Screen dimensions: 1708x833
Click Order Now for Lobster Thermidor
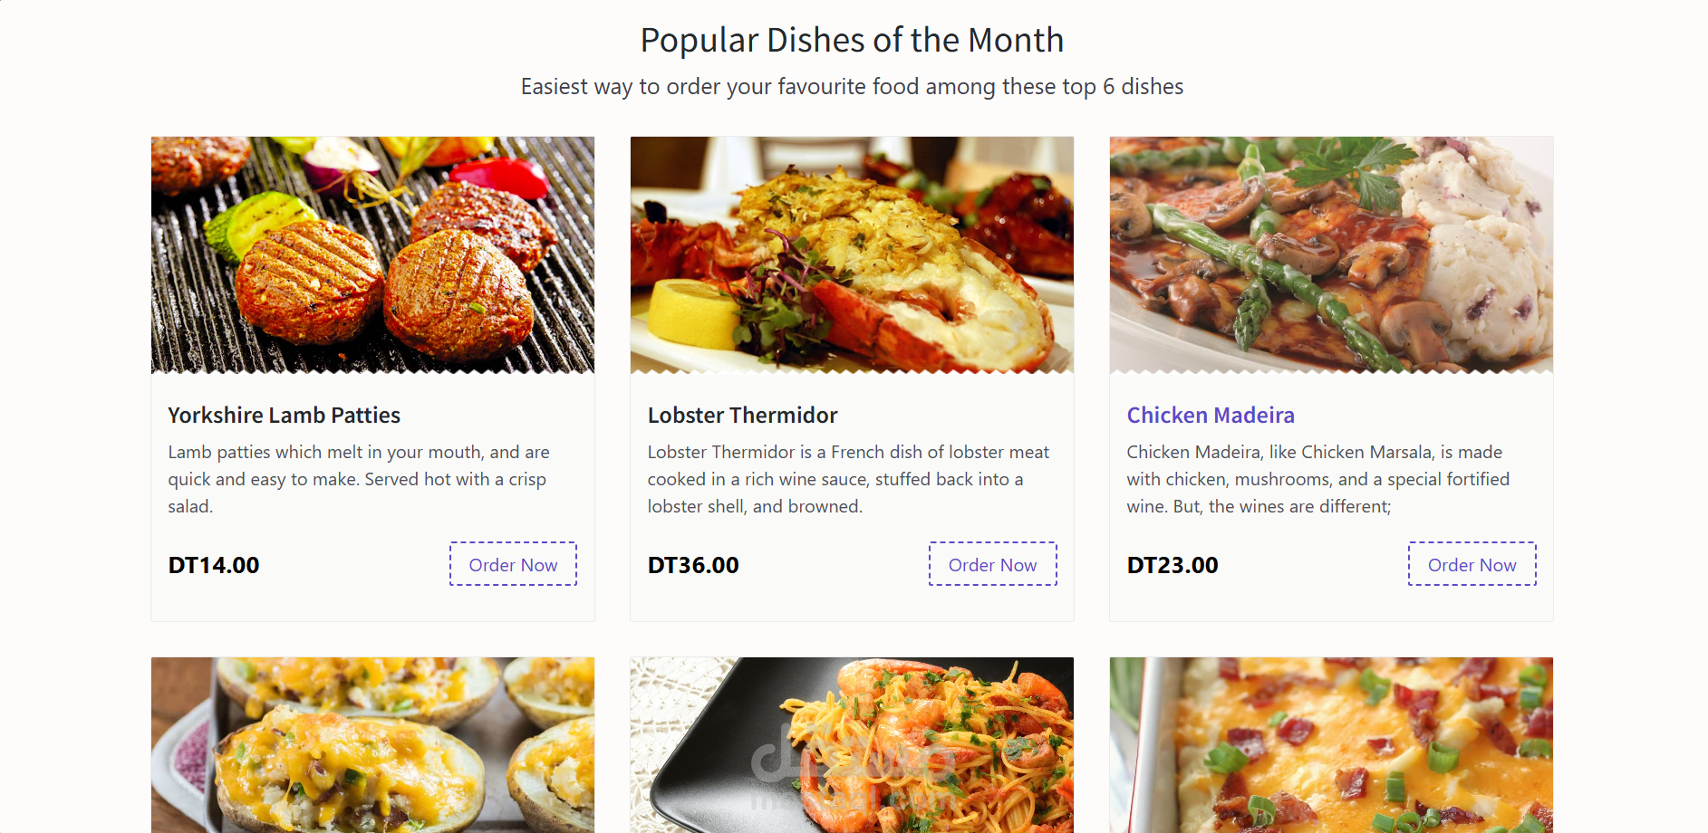(992, 564)
